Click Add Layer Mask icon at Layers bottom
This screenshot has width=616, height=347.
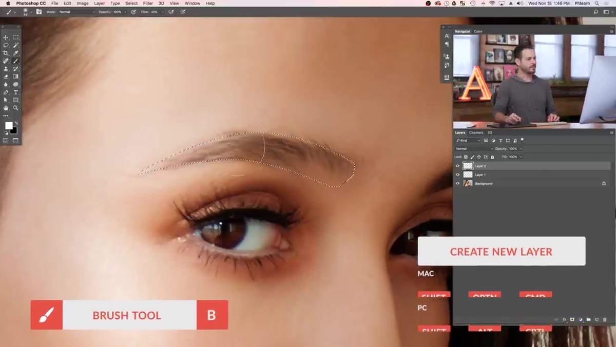point(572,319)
